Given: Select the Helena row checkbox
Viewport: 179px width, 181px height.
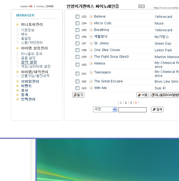Looking at the screenshot, I should (x=77, y=65).
